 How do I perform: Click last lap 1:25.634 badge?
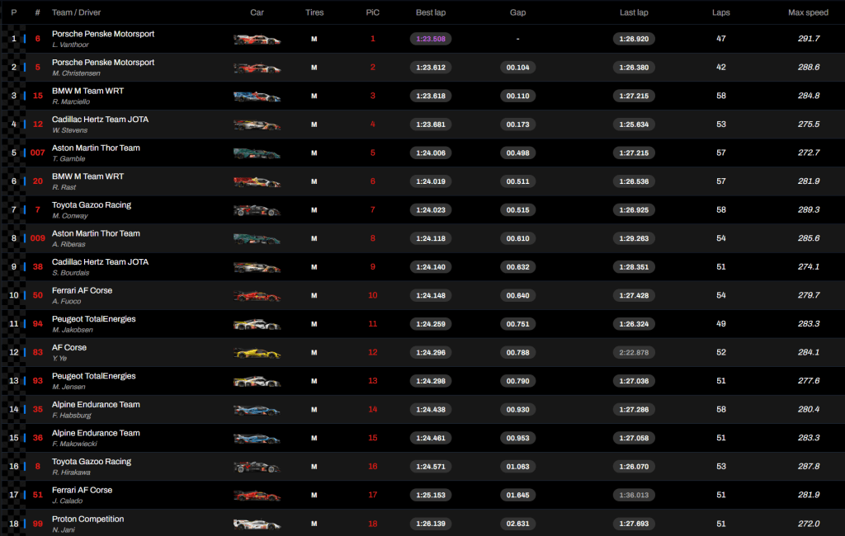point(634,125)
